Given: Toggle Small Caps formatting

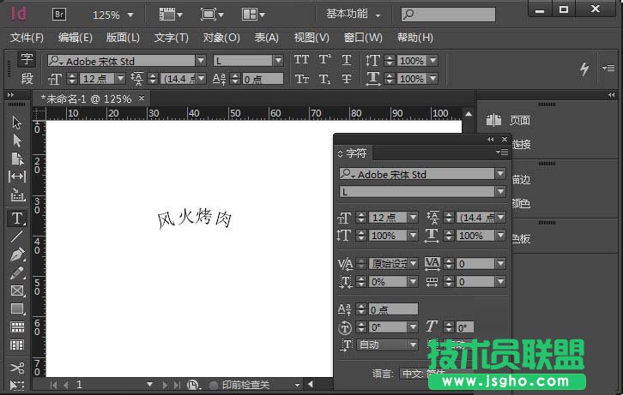Looking at the screenshot, I should pyautogui.click(x=301, y=79).
